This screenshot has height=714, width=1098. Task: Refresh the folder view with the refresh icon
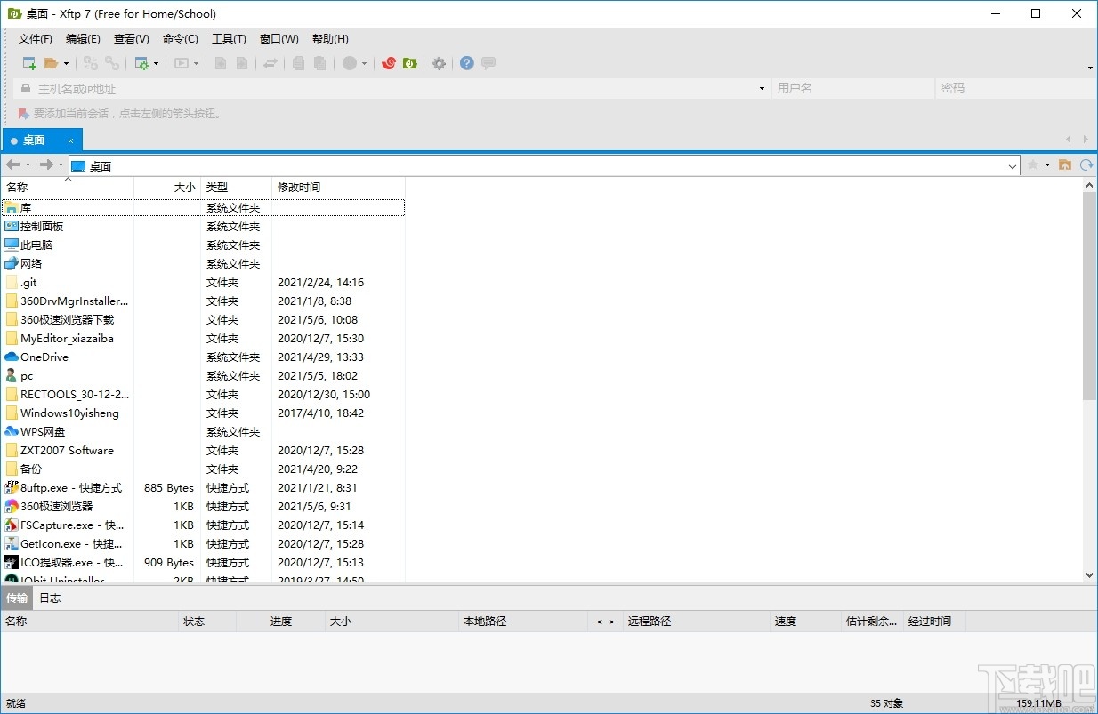[1086, 165]
